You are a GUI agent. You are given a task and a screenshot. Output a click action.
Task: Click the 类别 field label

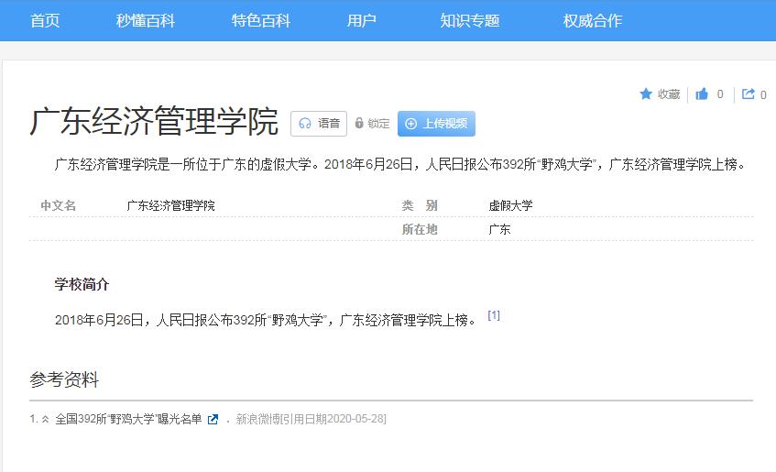[x=420, y=205]
